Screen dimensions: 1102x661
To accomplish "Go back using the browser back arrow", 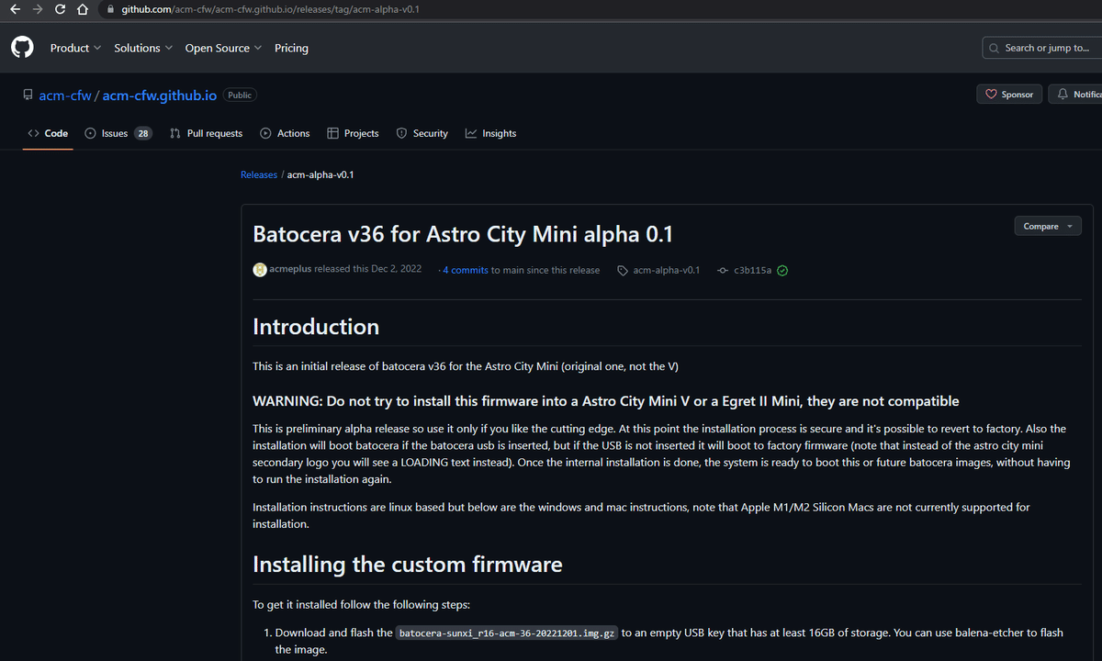I will pos(14,9).
